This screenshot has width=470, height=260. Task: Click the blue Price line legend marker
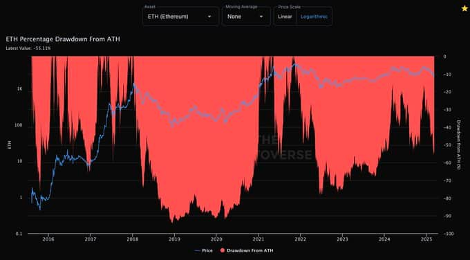tap(197, 250)
